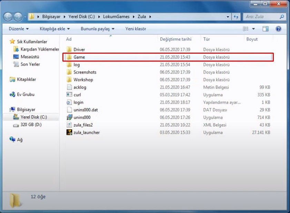The width and height of the screenshot is (290, 213).
Task: Open view options dropdown arrow
Action: [x=253, y=29]
